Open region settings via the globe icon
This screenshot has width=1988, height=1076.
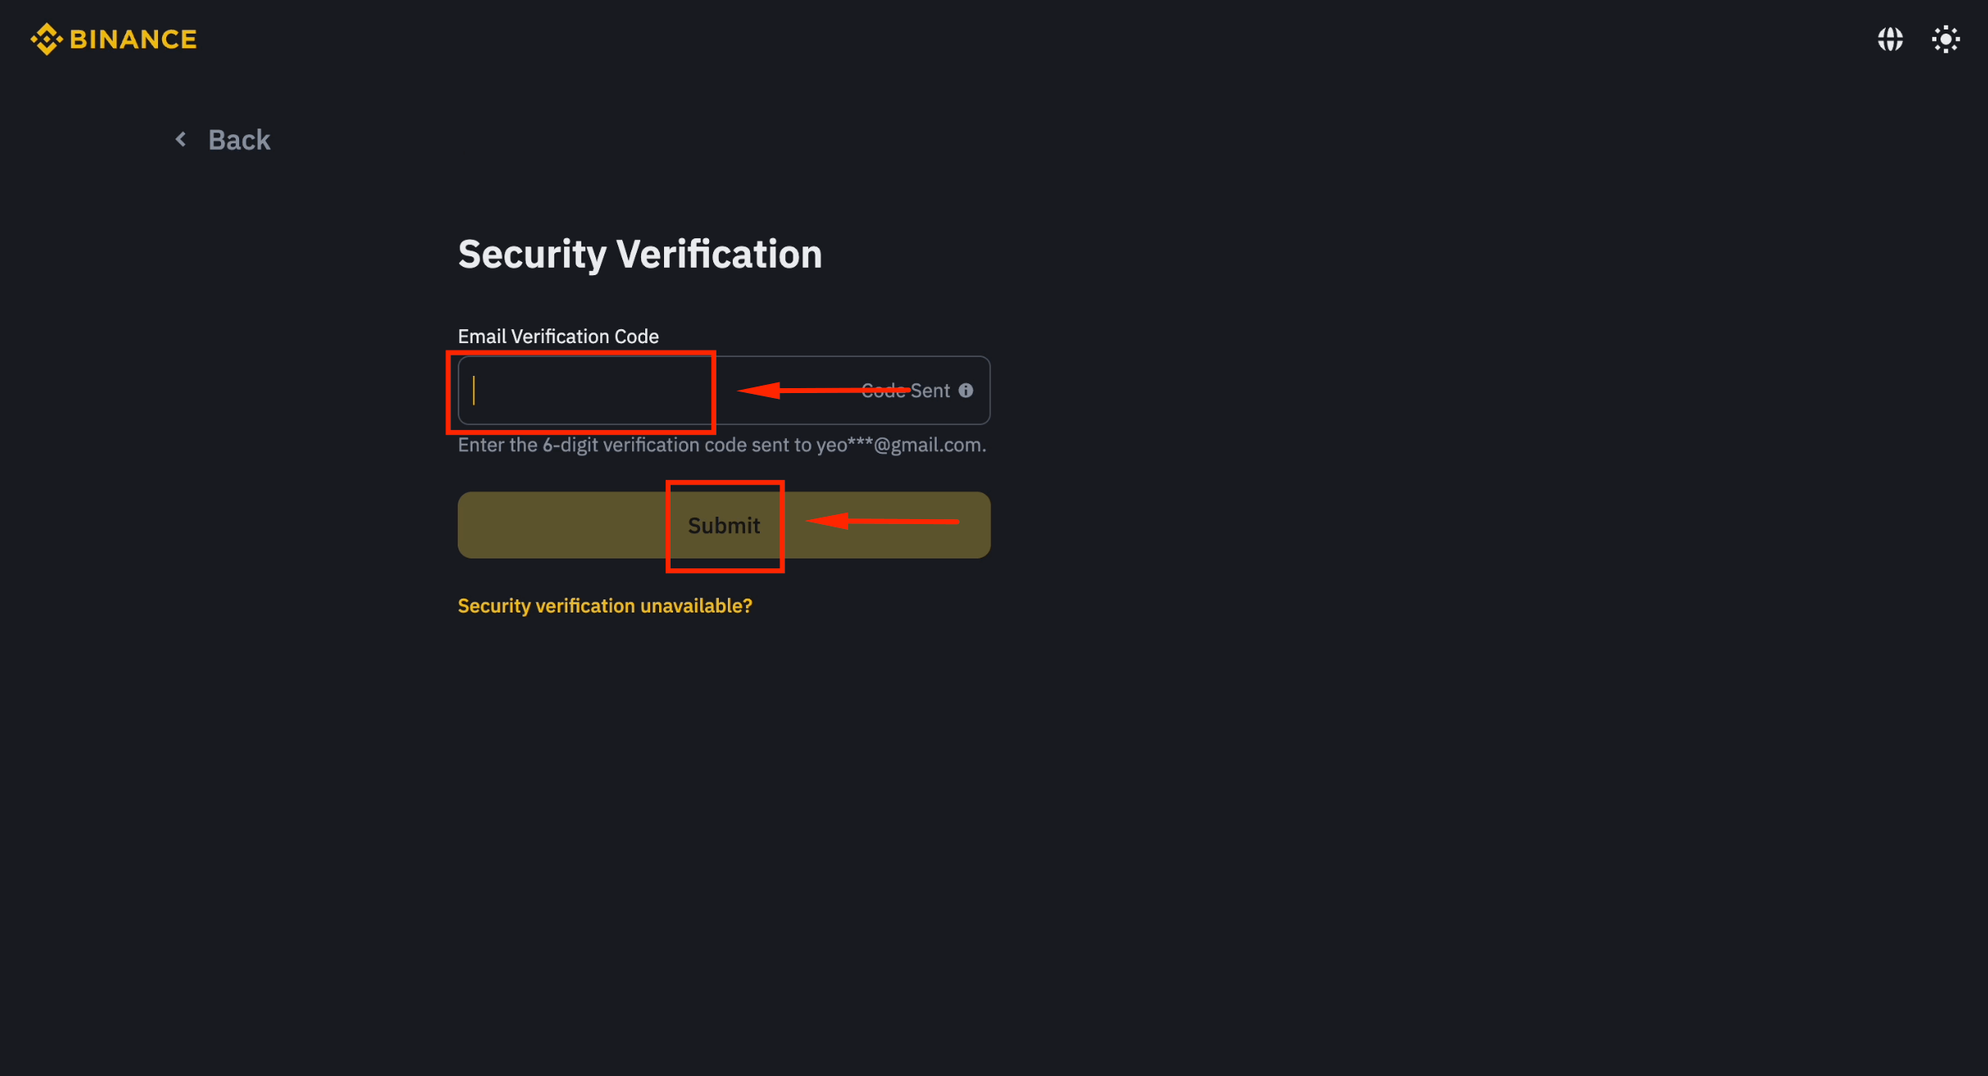(x=1890, y=38)
